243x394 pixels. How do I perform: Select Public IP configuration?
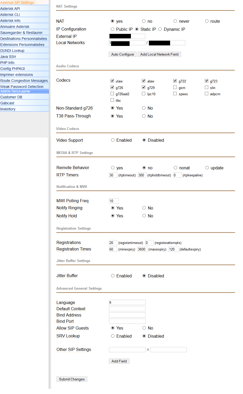coord(112,29)
